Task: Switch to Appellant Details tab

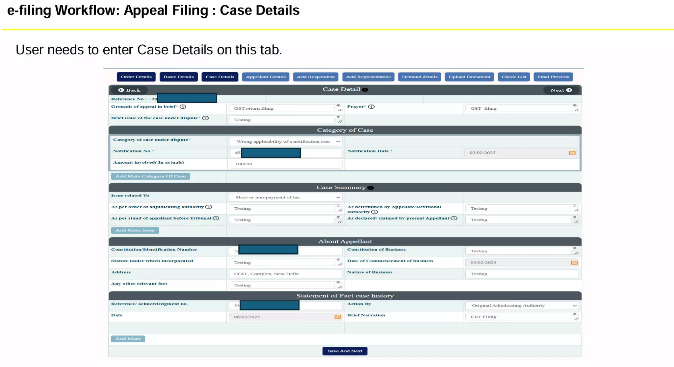Action: click(x=266, y=77)
